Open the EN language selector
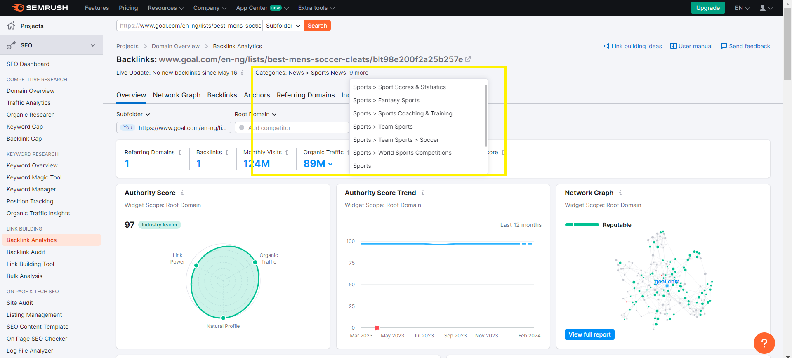The height and width of the screenshot is (358, 792). point(742,8)
